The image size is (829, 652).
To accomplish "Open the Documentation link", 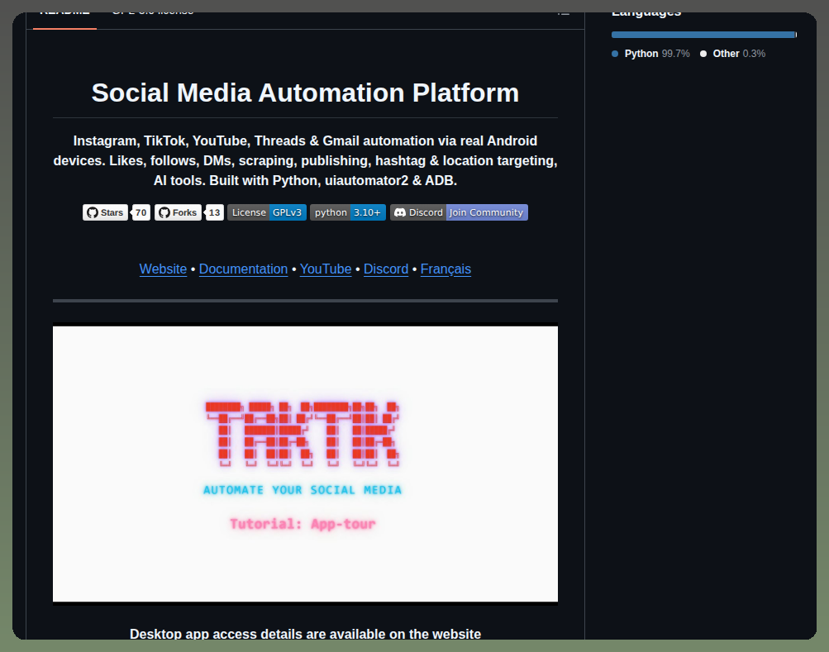I will click(x=243, y=269).
